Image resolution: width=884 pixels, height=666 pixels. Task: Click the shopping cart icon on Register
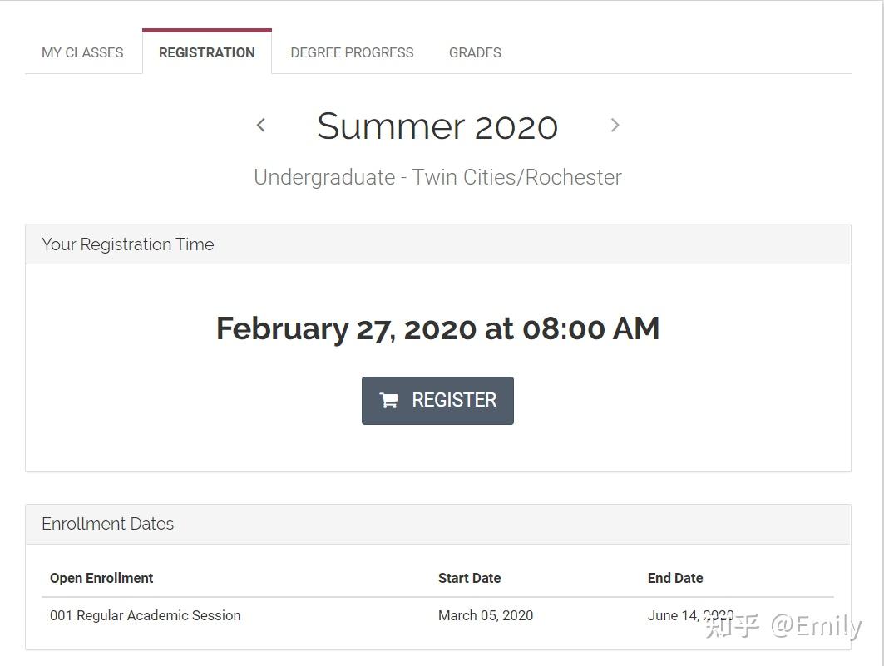(x=388, y=401)
